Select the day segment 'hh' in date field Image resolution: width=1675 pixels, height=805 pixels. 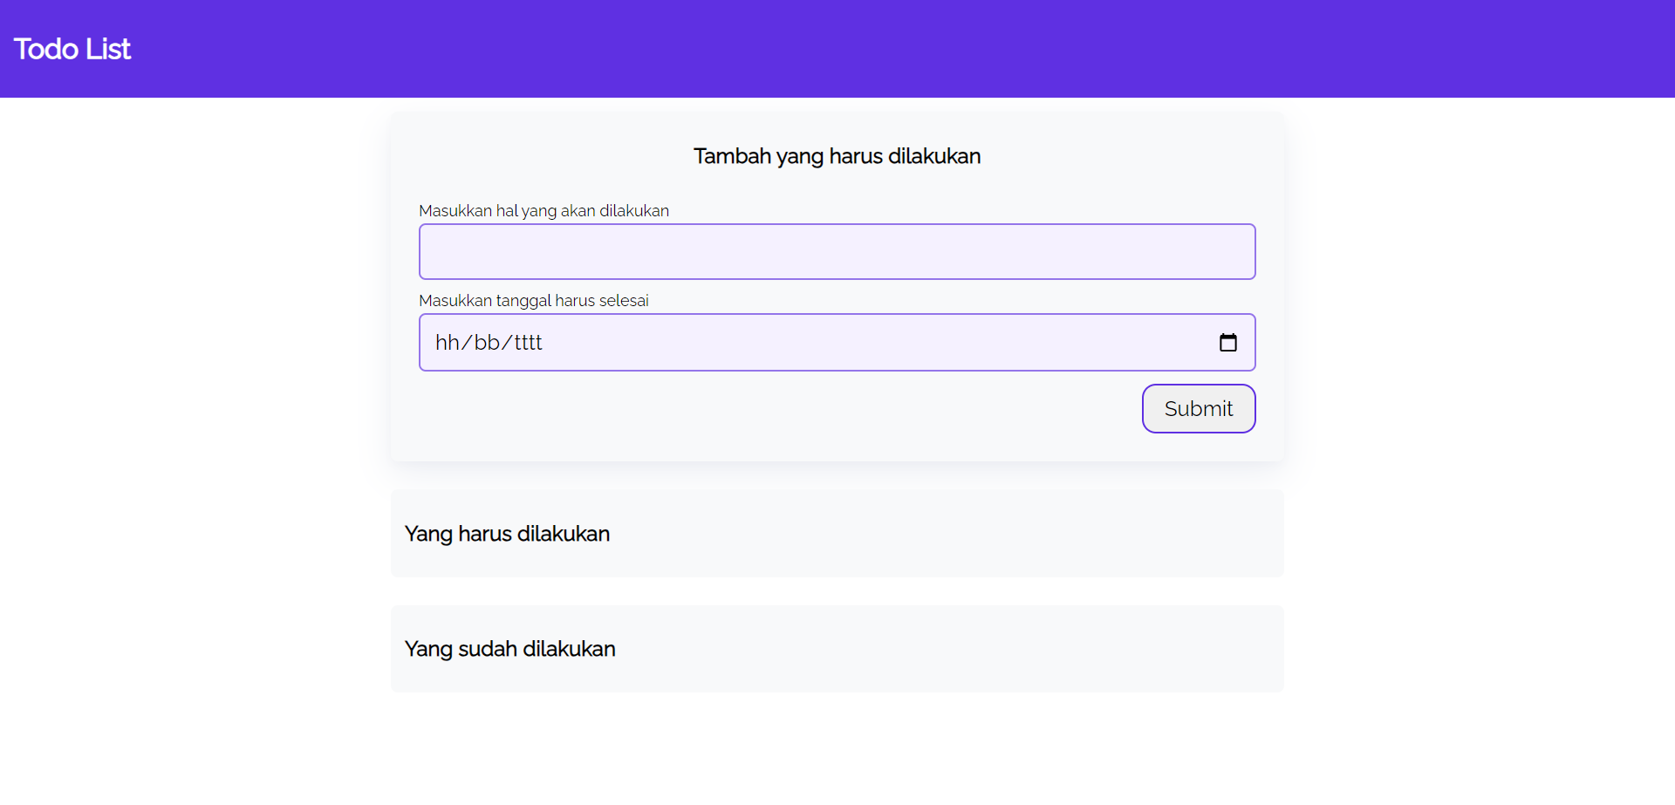coord(447,343)
